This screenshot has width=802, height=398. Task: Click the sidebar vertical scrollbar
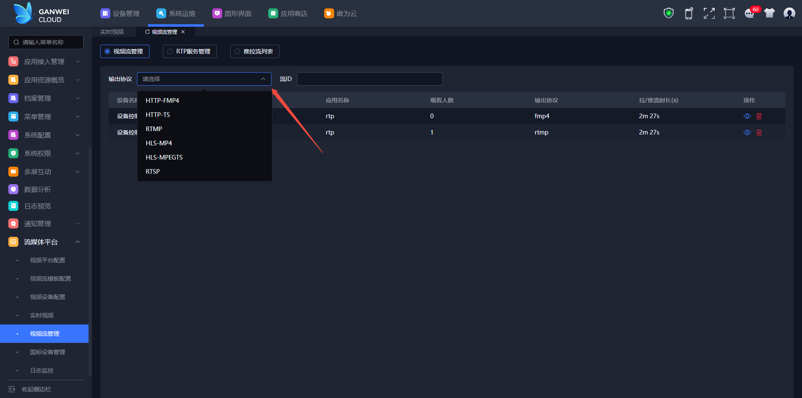(x=90, y=262)
